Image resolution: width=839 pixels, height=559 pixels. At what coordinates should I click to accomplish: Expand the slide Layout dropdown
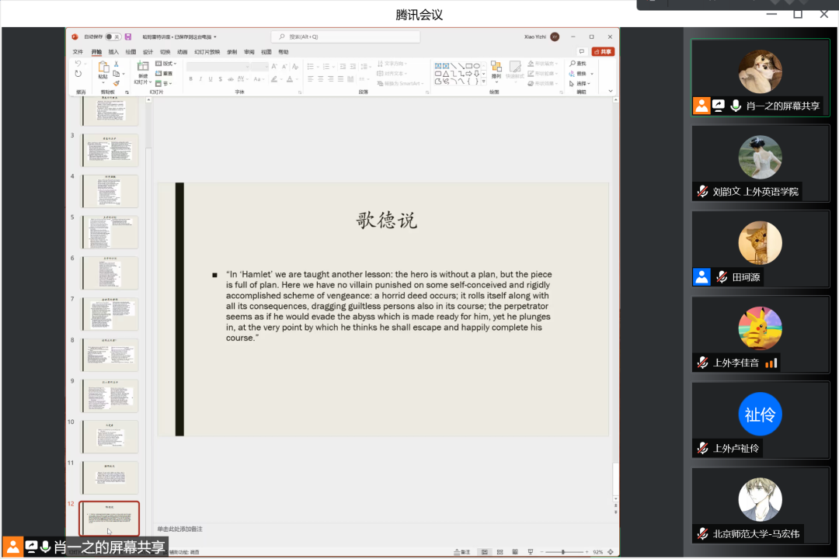coord(166,64)
